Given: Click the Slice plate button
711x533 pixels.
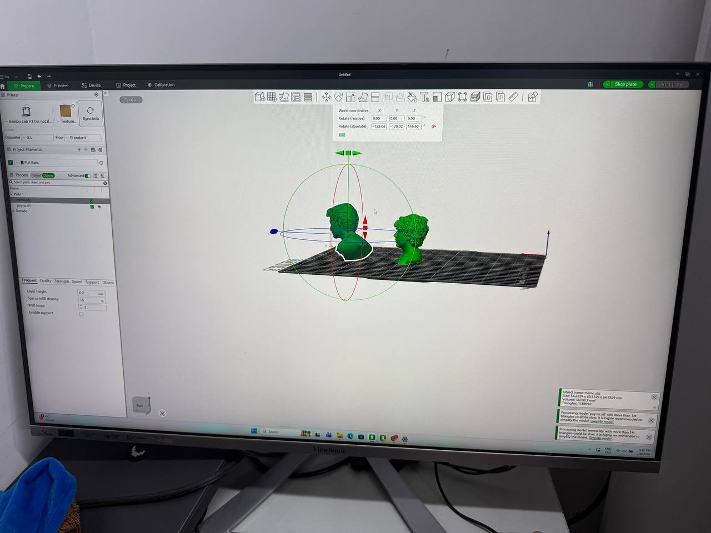Looking at the screenshot, I should pos(625,84).
